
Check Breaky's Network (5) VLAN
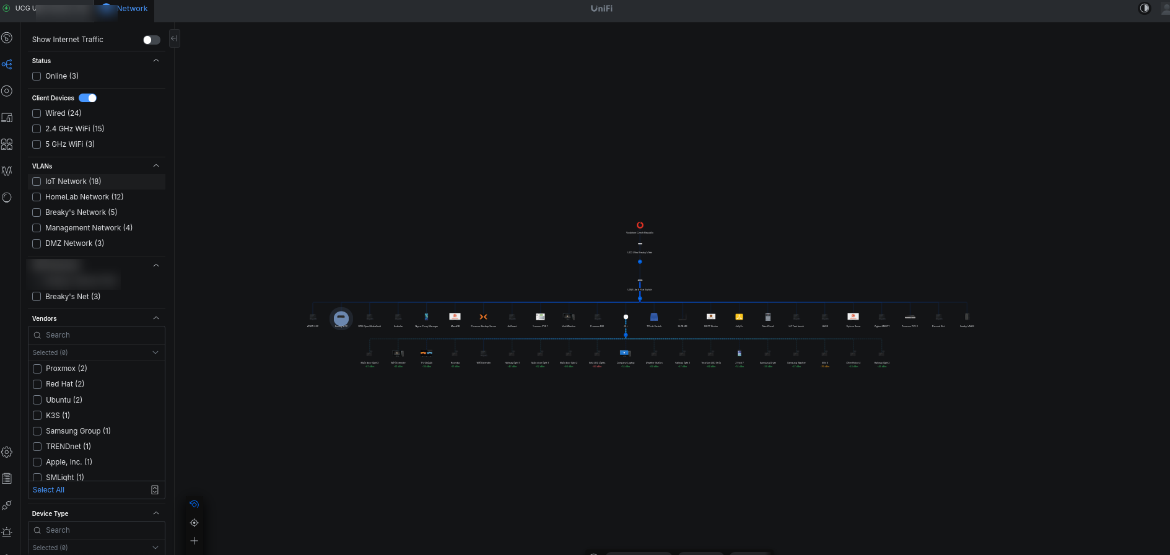37,212
